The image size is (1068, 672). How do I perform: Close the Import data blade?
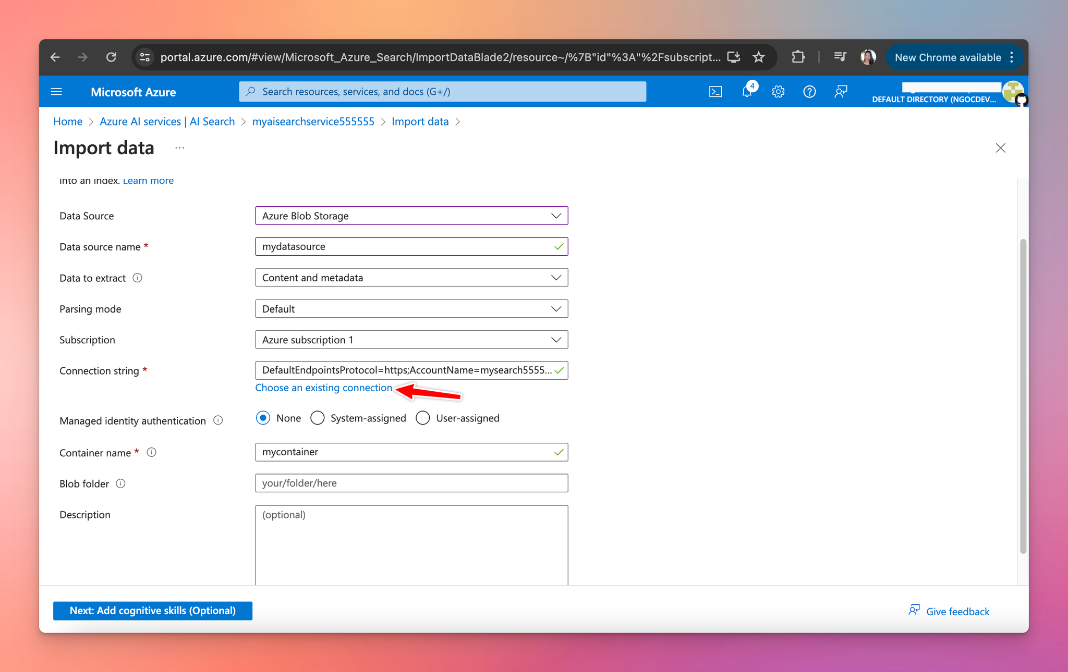pos(1000,148)
